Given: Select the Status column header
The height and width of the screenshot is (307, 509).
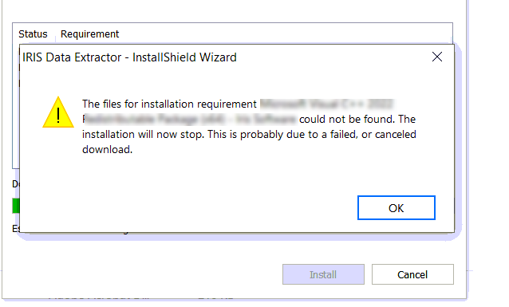Looking at the screenshot, I should (33, 33).
